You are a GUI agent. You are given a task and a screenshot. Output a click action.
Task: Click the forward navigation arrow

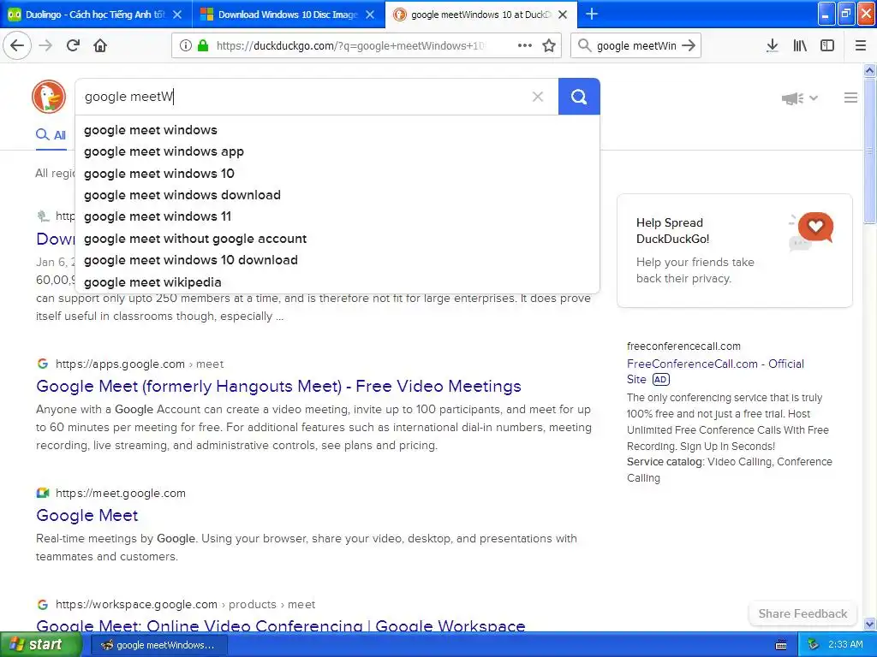coord(46,45)
